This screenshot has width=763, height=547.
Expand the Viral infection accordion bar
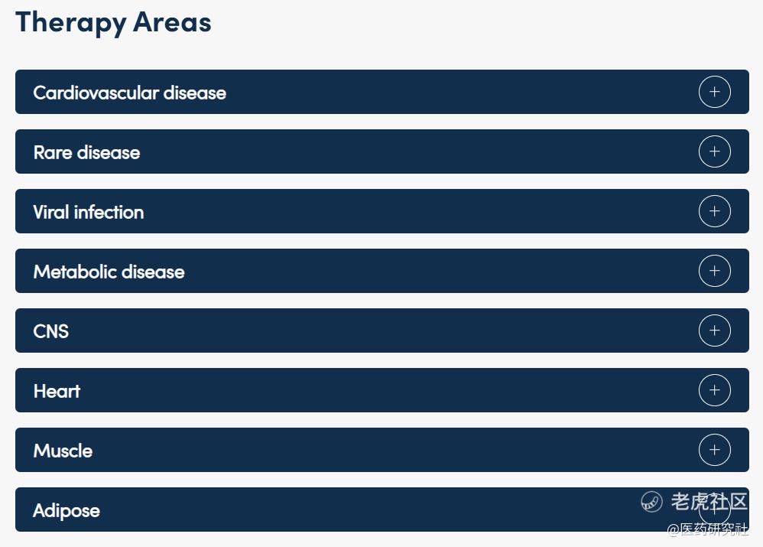click(382, 211)
